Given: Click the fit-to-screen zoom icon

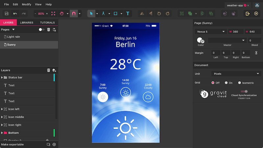Looking at the screenshot, I should click(53, 13).
